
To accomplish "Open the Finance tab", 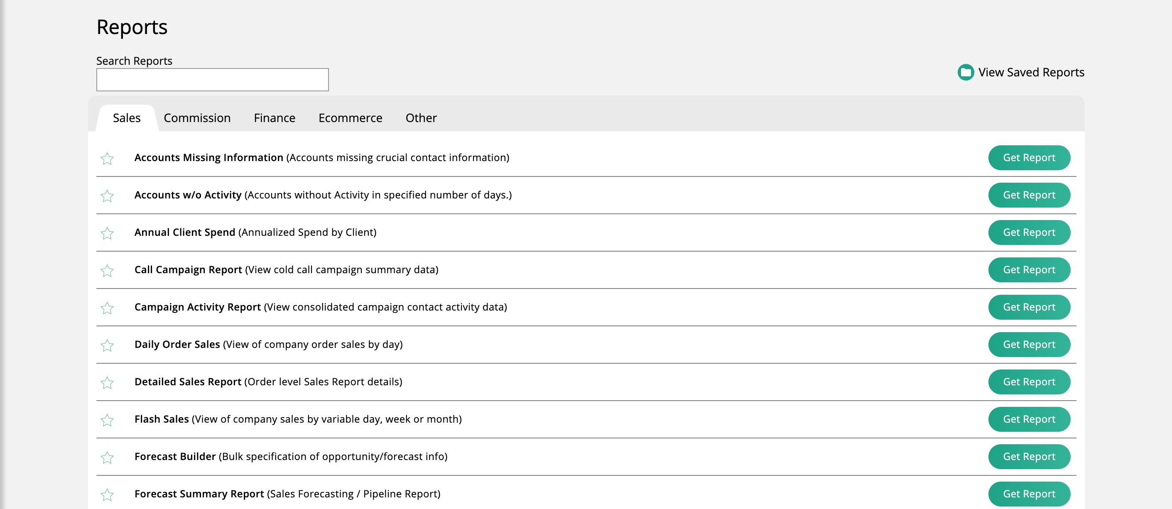I will (x=275, y=118).
